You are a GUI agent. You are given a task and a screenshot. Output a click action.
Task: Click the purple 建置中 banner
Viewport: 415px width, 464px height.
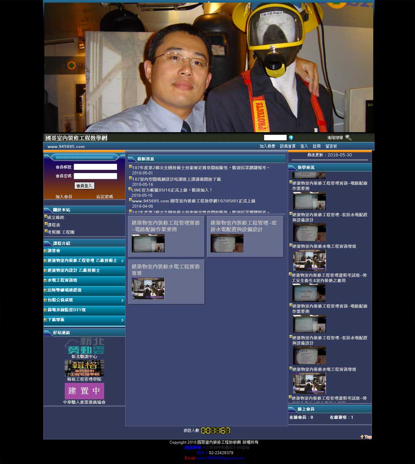[x=84, y=391]
